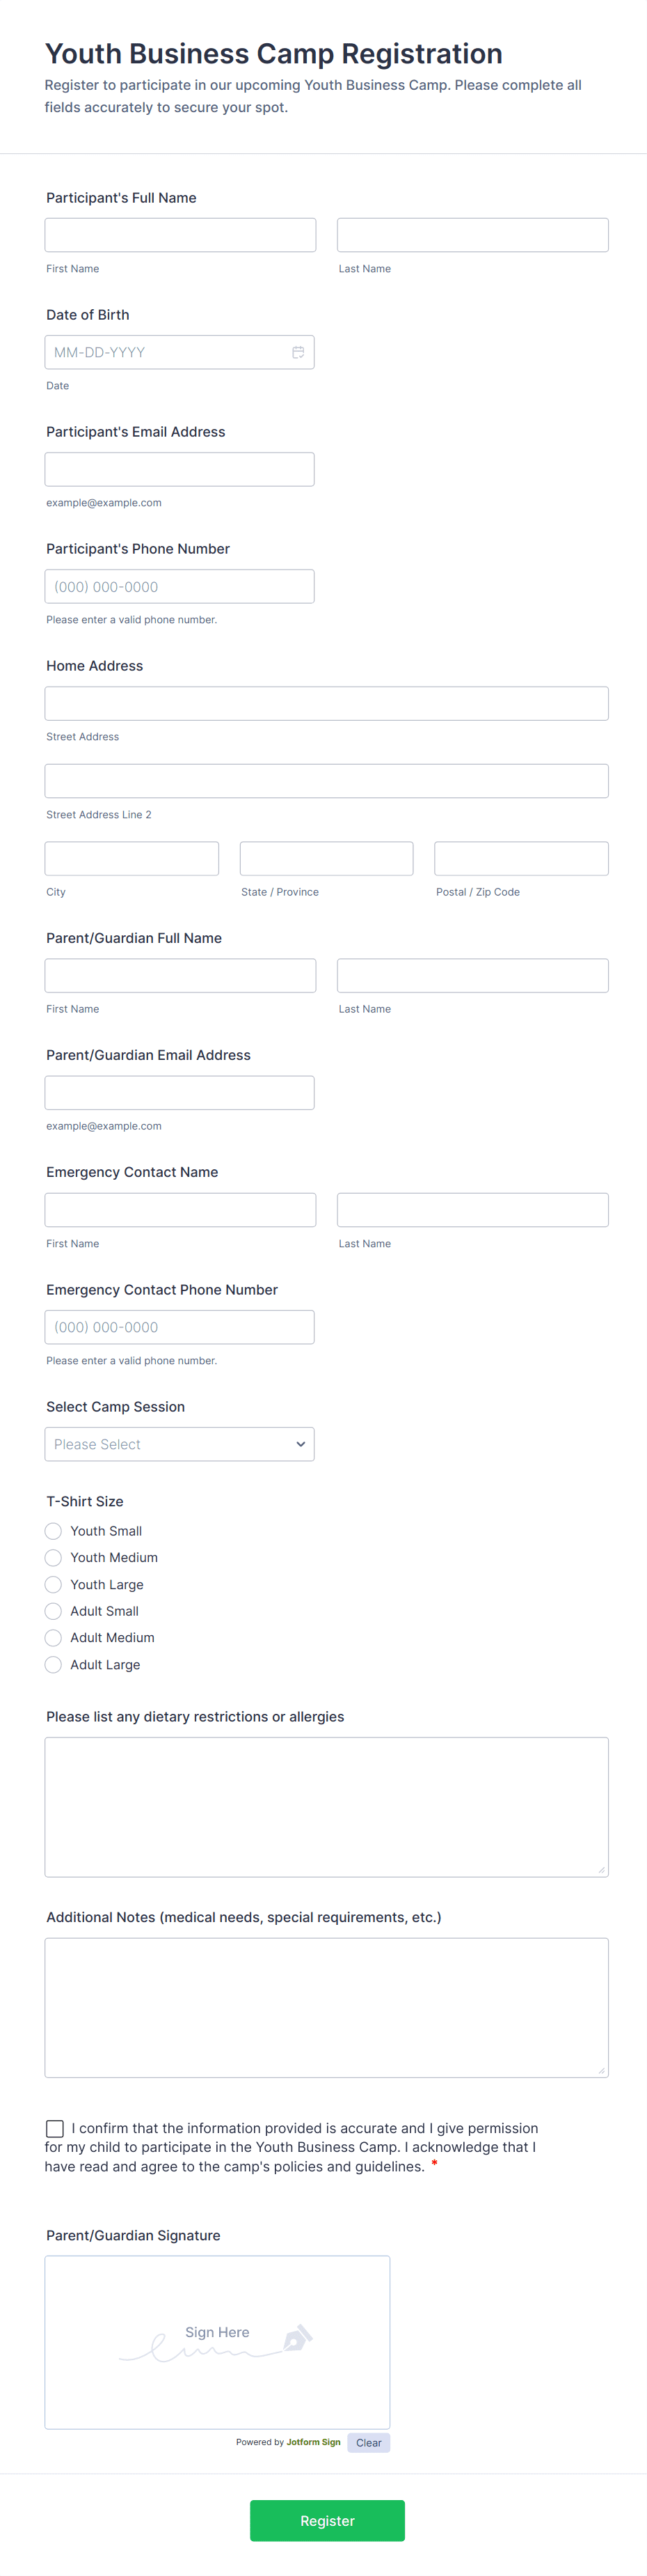Click the dietary restrictions text area
This screenshot has height=2576, width=647.
click(x=326, y=1806)
